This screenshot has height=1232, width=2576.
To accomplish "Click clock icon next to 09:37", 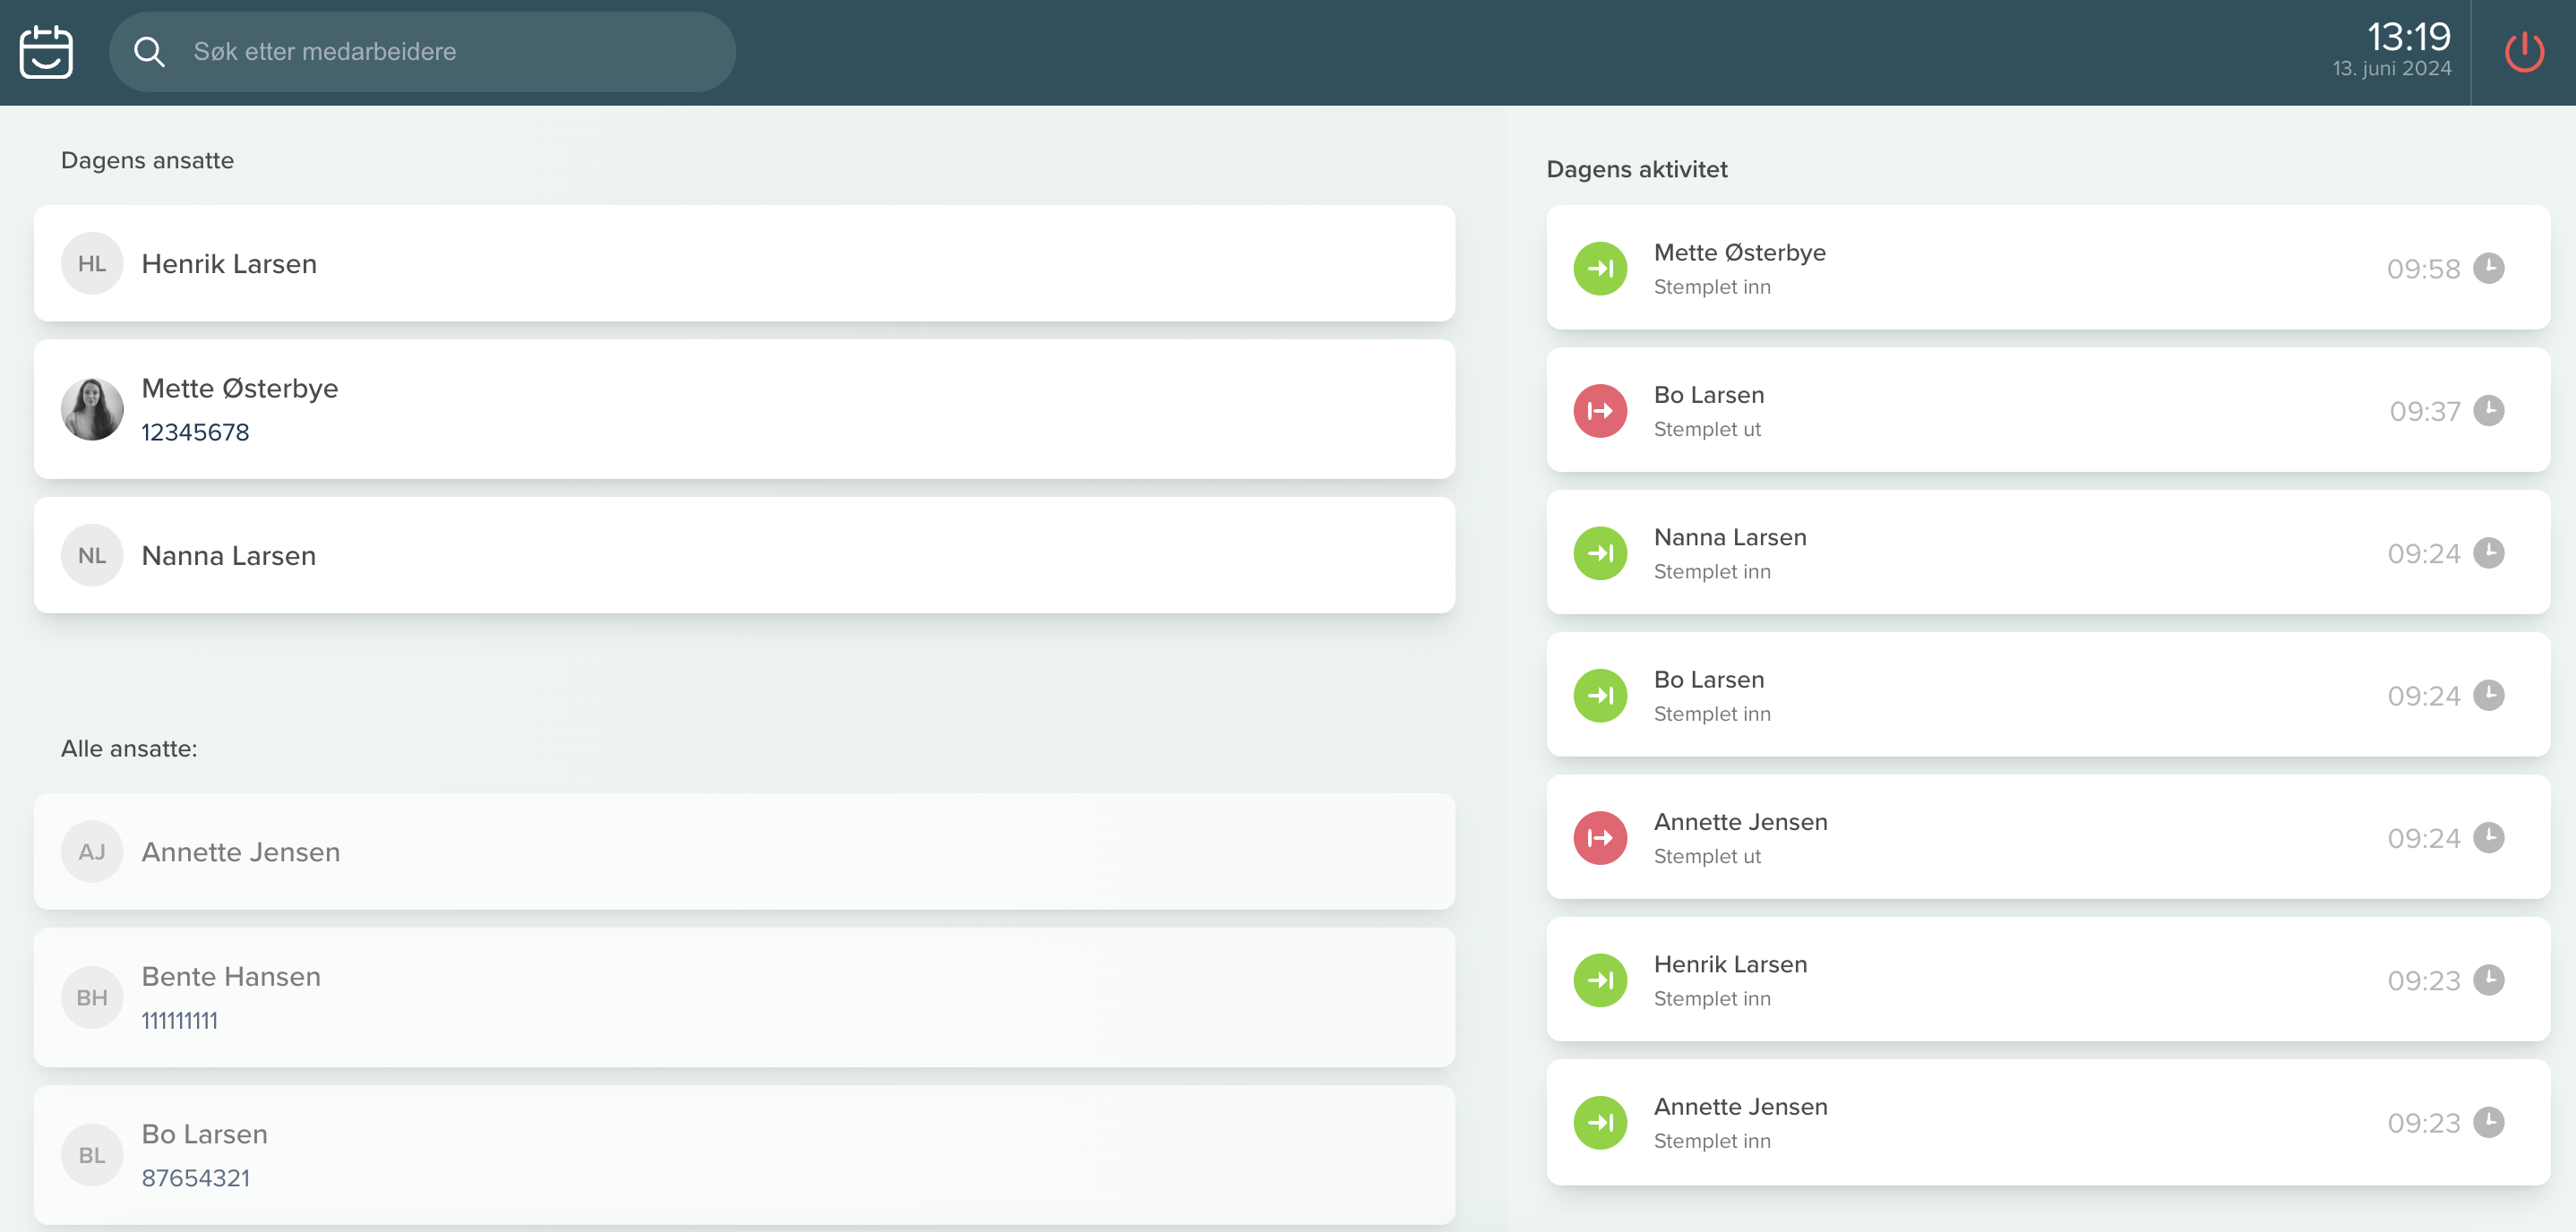I will 2489,410.
